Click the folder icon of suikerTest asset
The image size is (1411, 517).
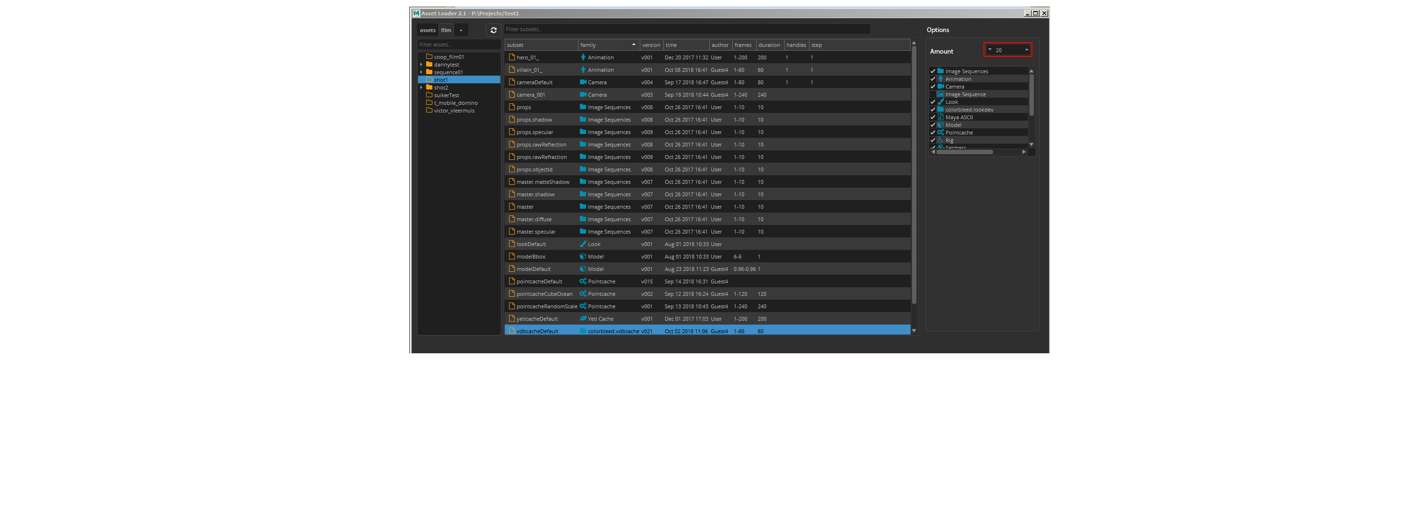429,95
